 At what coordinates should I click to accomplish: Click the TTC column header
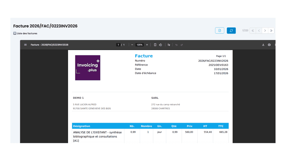(x=221, y=126)
